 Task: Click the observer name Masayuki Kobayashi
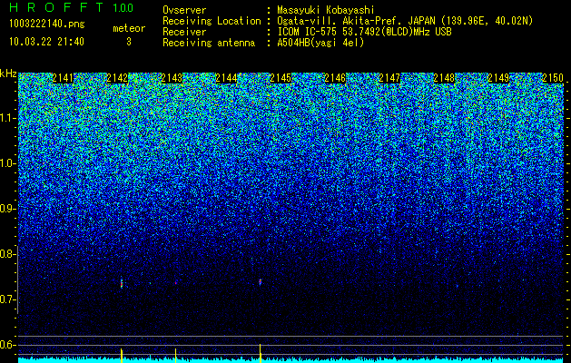[x=326, y=10]
